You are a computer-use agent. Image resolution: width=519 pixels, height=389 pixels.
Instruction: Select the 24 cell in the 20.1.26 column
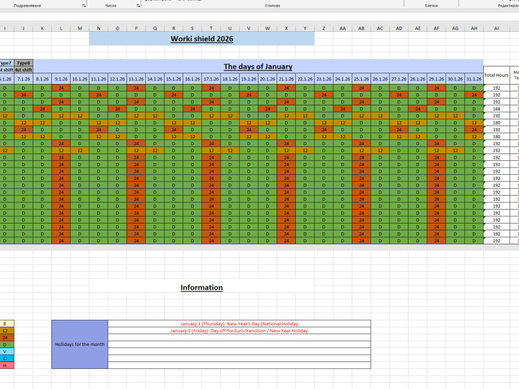tap(267, 109)
